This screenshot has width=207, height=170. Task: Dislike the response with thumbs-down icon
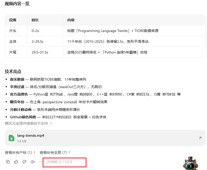pos(24,162)
